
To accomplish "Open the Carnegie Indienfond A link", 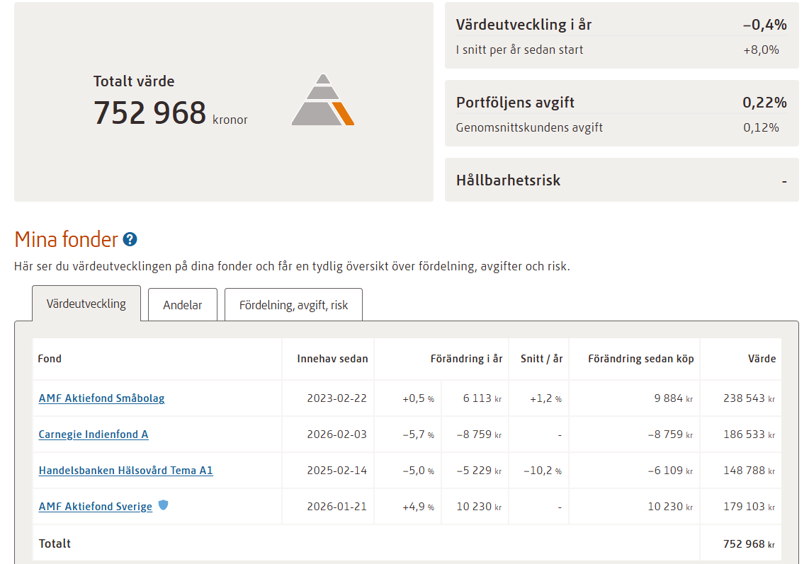I will [94, 434].
